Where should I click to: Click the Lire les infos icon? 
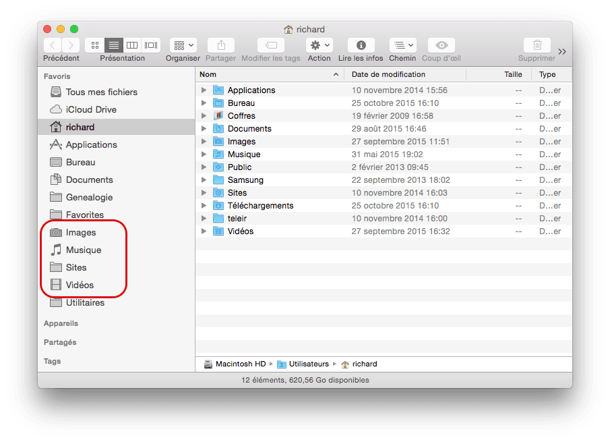pyautogui.click(x=361, y=45)
